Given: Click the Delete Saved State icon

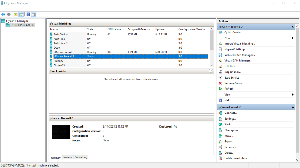Looking at the screenshot, I should (220, 158).
